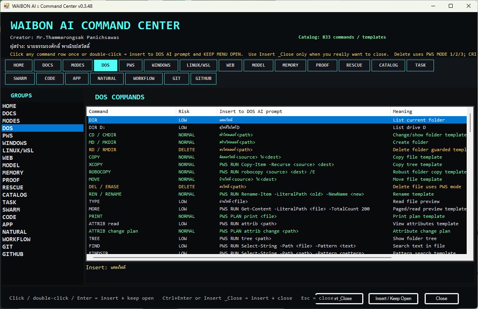Select the DEL / ERASE command row
Screen dimensions: 478x309
pyautogui.click(x=277, y=187)
